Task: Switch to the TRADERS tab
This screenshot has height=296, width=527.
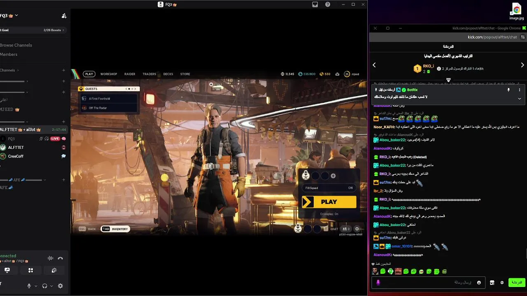Action: (x=149, y=74)
